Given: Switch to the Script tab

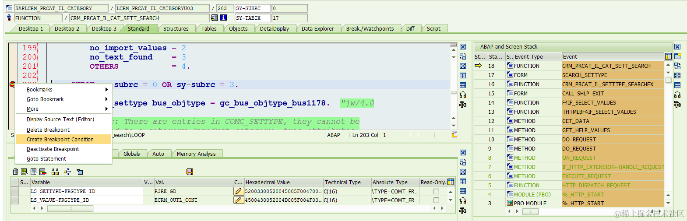Looking at the screenshot, I should pos(433,28).
